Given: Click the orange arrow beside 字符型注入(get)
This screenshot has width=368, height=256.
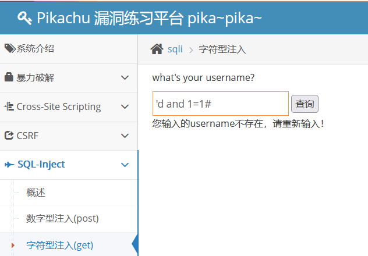Looking at the screenshot, I should point(13,245).
